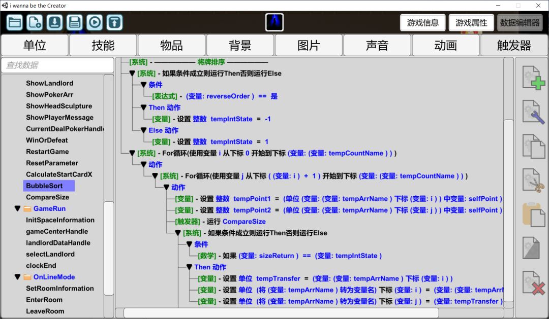Screen dimensions: 549x319
Task: Click the download/import icon
Action: click(55, 22)
